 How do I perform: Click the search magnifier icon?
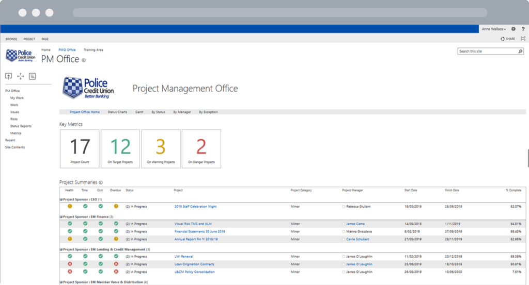(x=520, y=52)
